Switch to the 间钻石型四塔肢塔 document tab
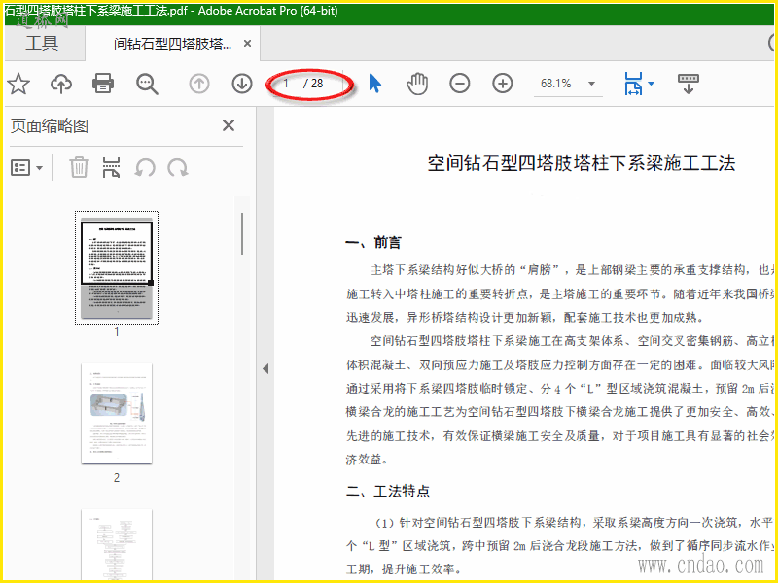Viewport: 778px width, 583px height. 172,44
